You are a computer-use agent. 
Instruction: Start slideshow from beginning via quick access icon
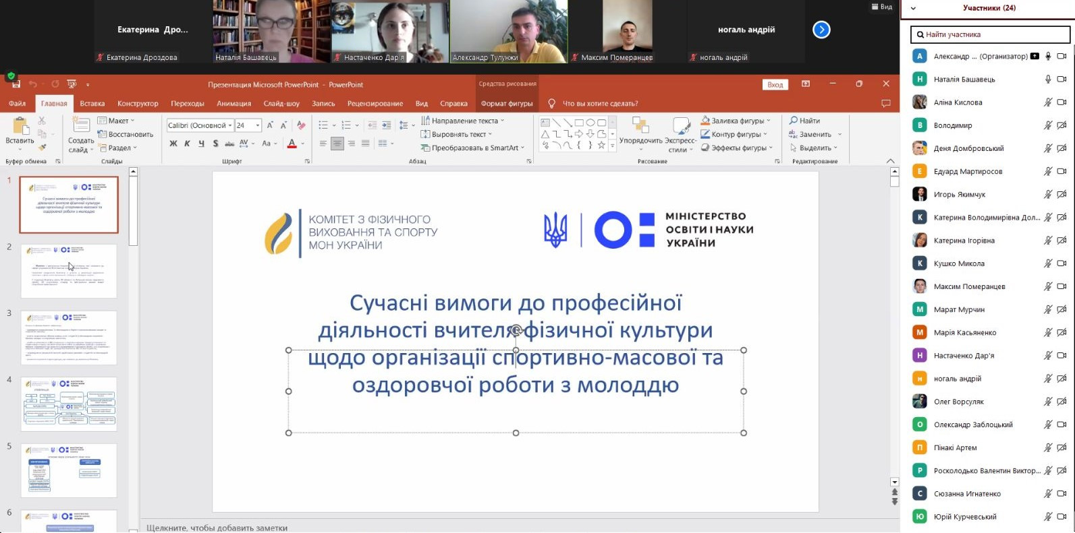pyautogui.click(x=72, y=84)
